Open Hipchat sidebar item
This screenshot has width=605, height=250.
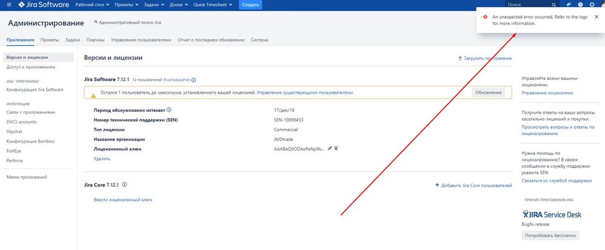tap(15, 132)
